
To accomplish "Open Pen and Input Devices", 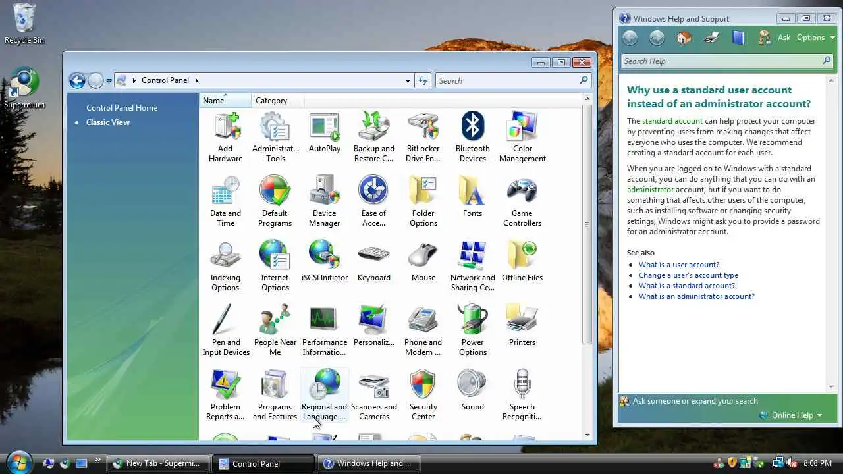I will [x=226, y=330].
